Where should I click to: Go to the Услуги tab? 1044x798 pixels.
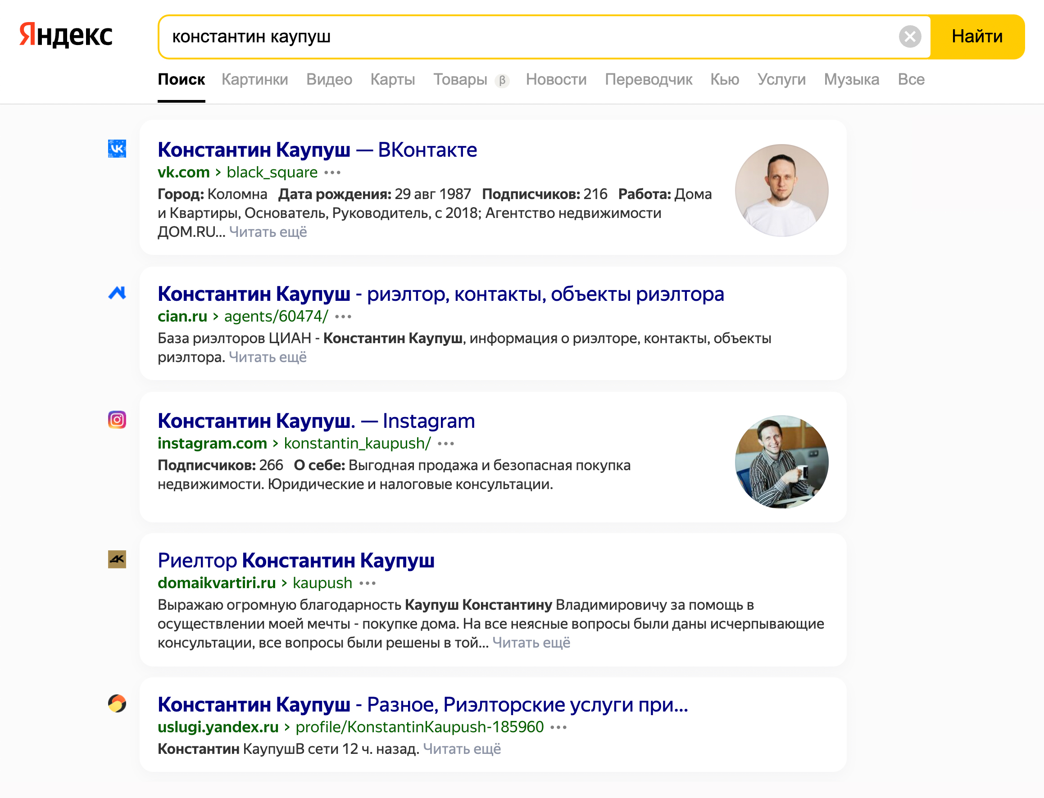click(781, 79)
